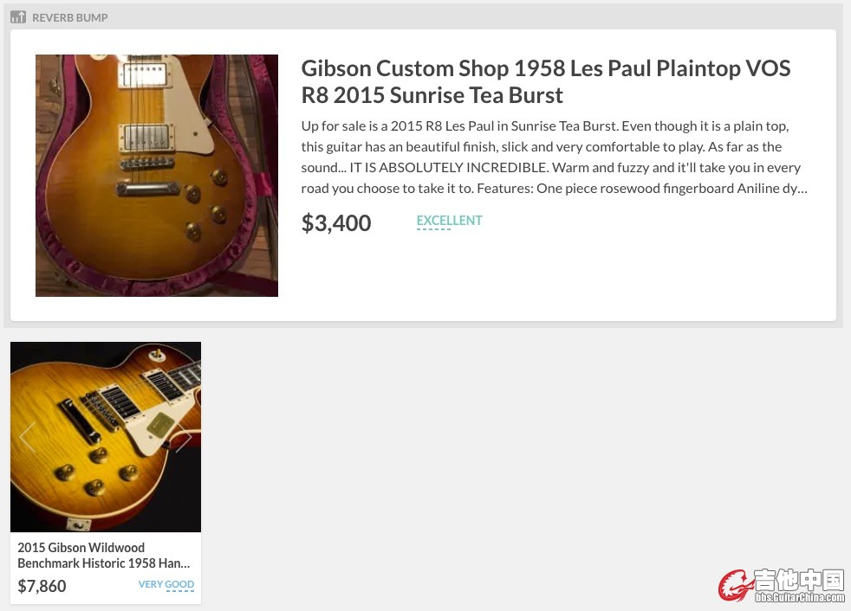Open the Wildwood Benchmark guitar photo
This screenshot has height=611, width=851.
click(106, 436)
